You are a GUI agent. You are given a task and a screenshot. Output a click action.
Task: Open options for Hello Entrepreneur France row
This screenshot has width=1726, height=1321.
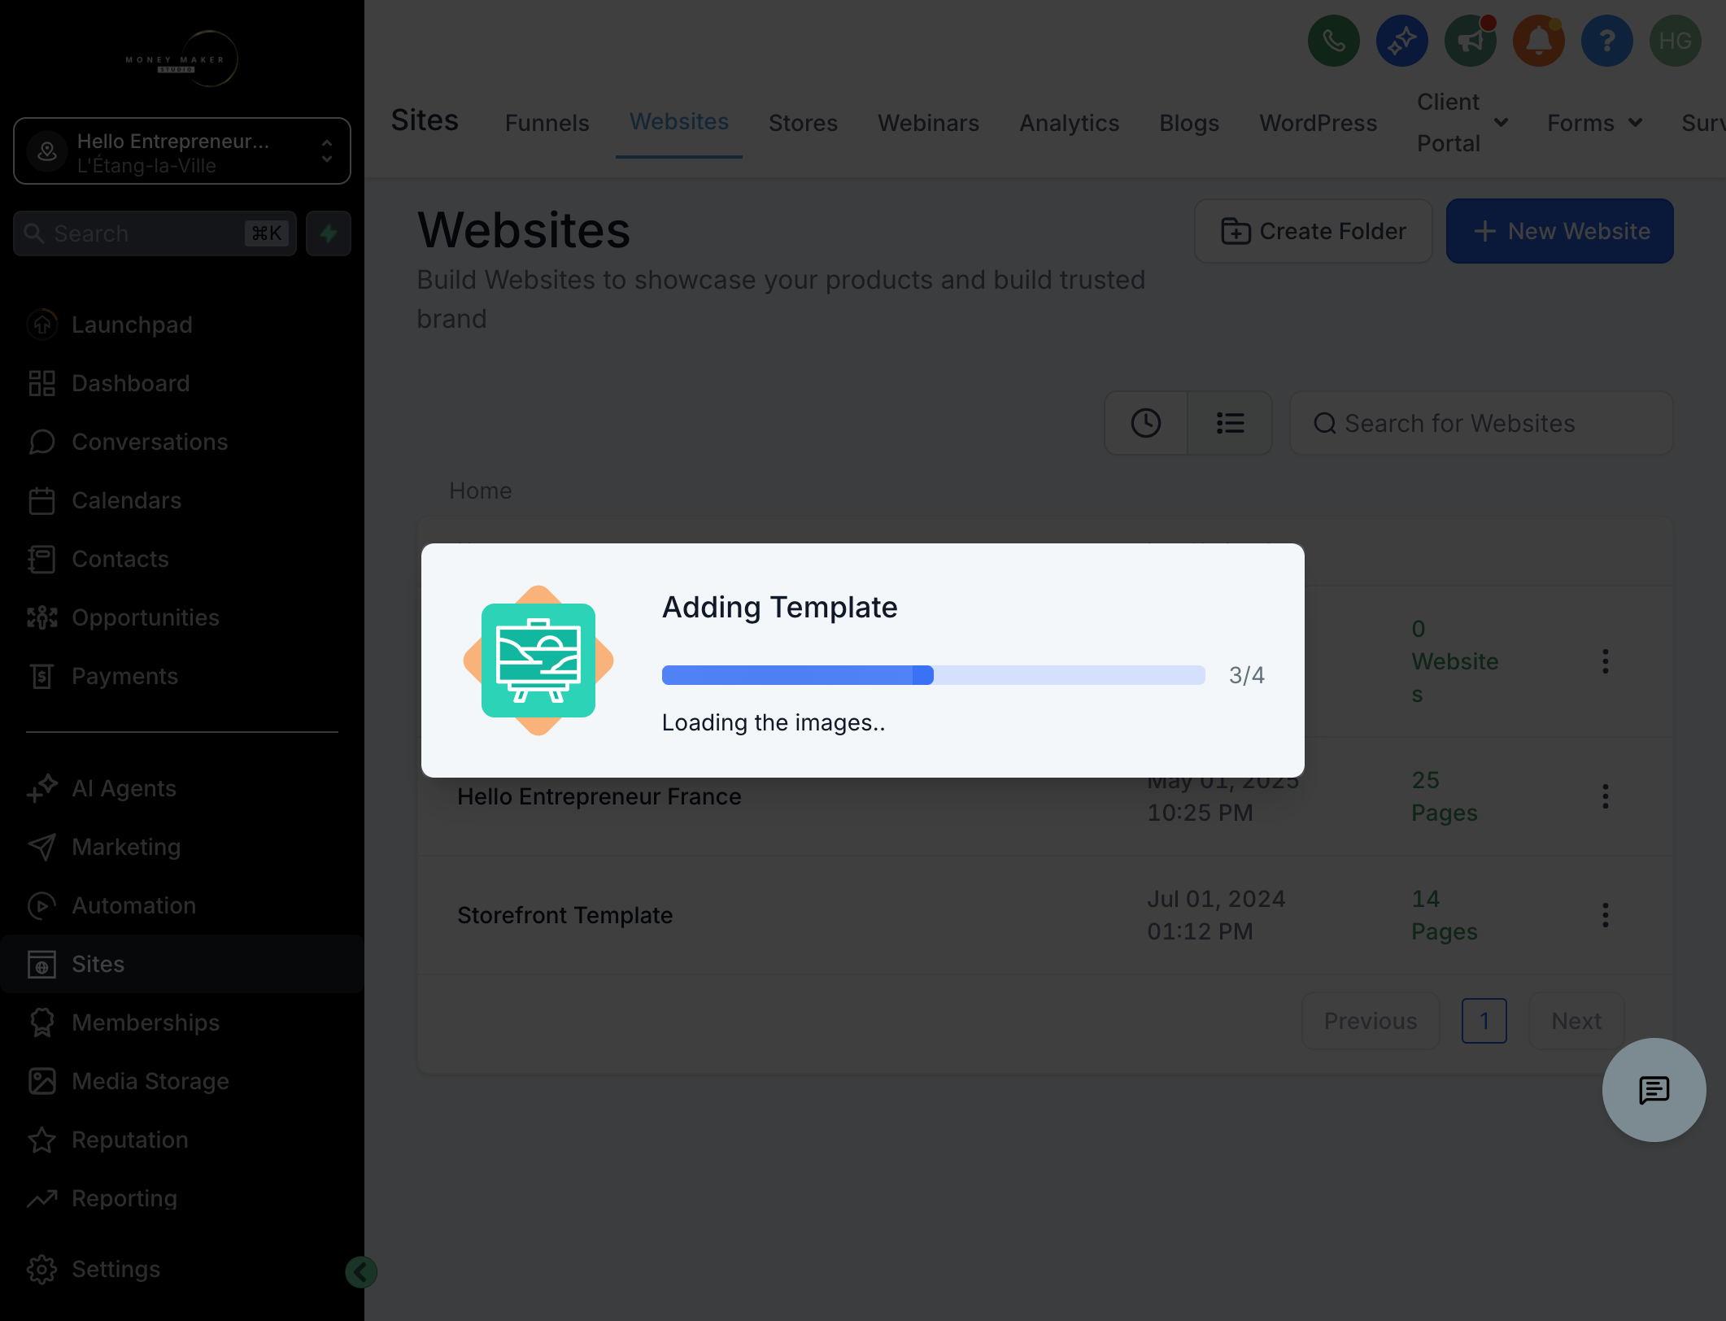tap(1605, 796)
